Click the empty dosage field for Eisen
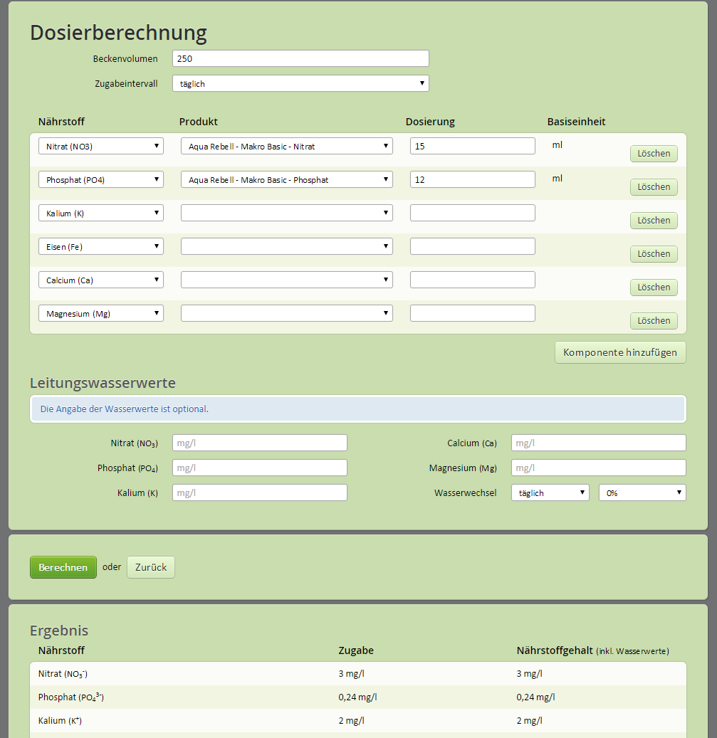The width and height of the screenshot is (717, 738). click(x=472, y=246)
